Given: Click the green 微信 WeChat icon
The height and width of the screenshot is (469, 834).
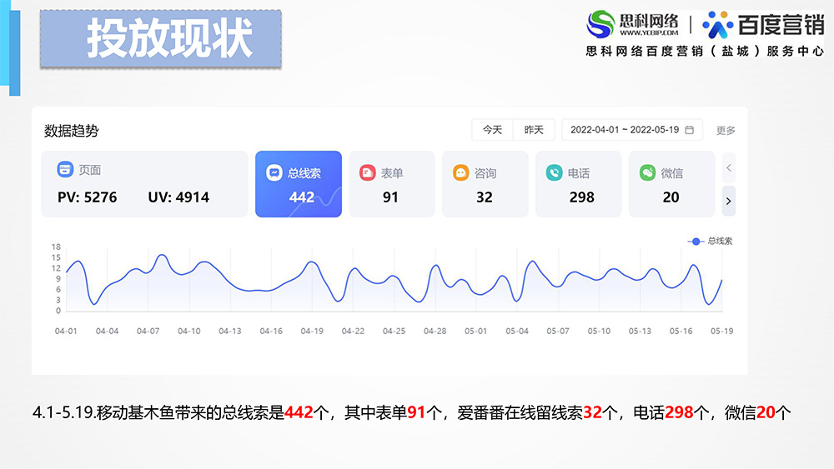Looking at the screenshot, I should click(x=647, y=172).
